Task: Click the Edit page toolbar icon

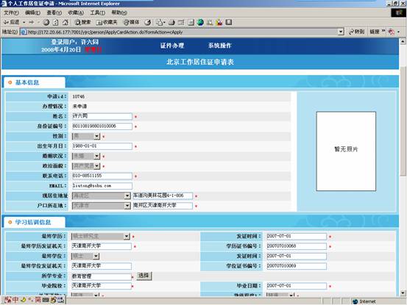Action: 181,22
